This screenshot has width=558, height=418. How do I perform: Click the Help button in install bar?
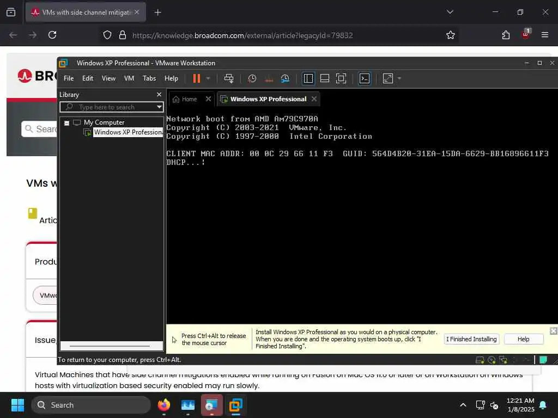(x=524, y=339)
